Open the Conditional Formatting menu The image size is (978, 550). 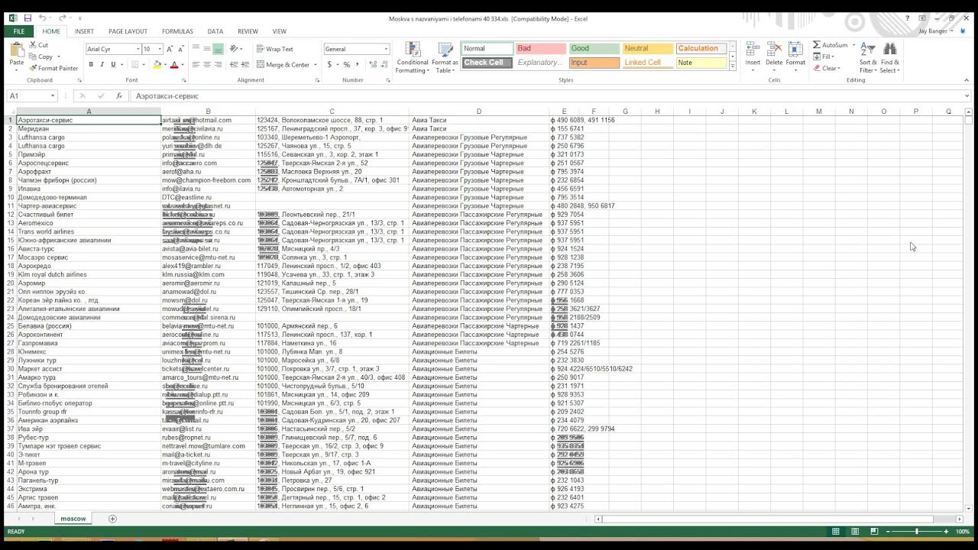tap(413, 57)
